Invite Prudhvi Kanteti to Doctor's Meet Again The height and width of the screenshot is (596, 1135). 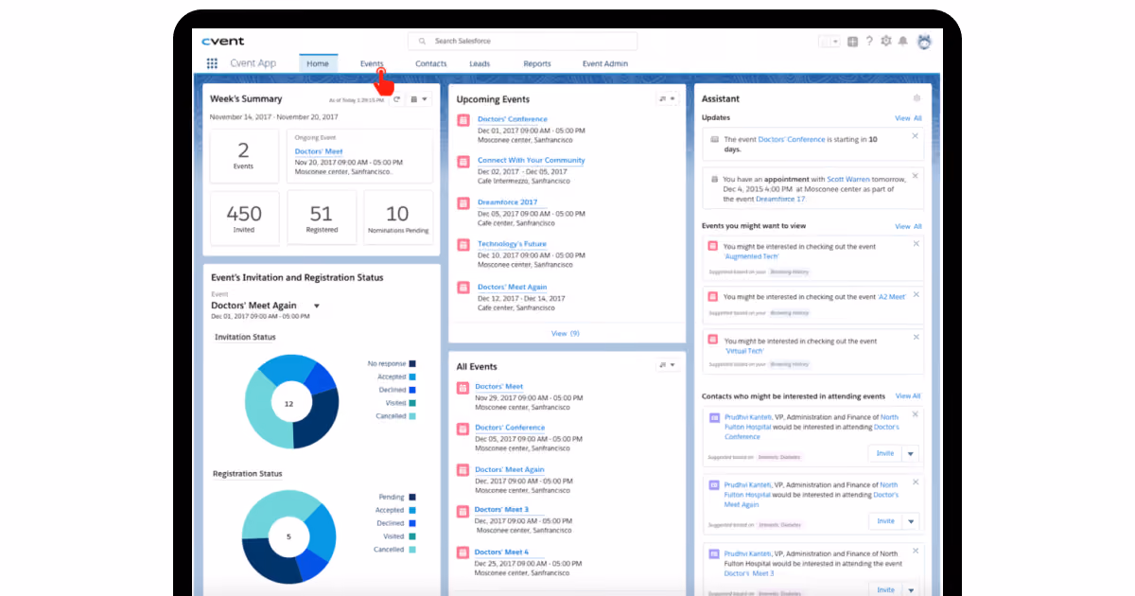[x=885, y=521]
